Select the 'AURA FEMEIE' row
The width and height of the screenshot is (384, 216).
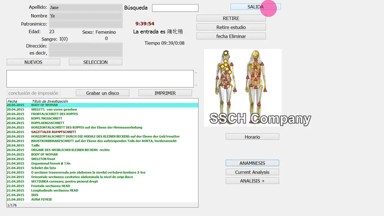click(102, 199)
